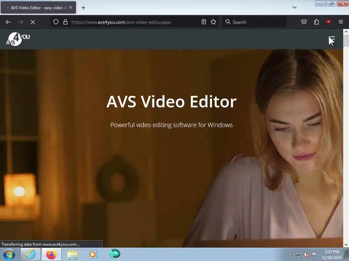Click the AVS4YOU logo
The image size is (349, 261).
pos(18,39)
